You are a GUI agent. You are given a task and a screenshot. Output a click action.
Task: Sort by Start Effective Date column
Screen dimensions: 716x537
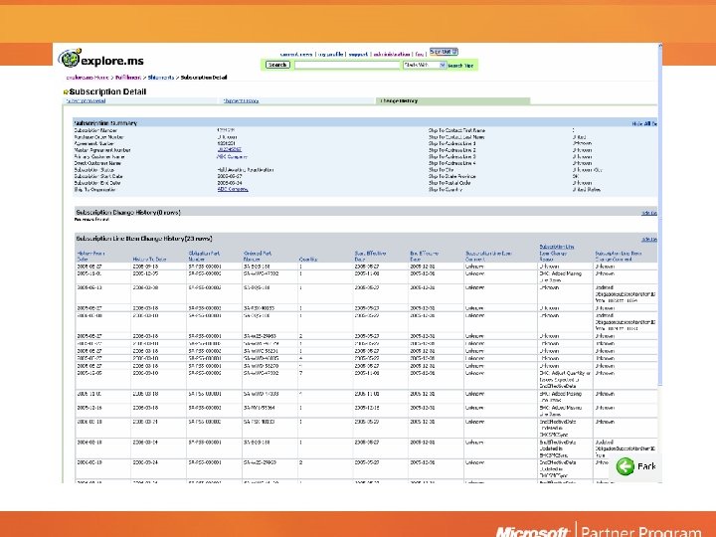point(370,256)
